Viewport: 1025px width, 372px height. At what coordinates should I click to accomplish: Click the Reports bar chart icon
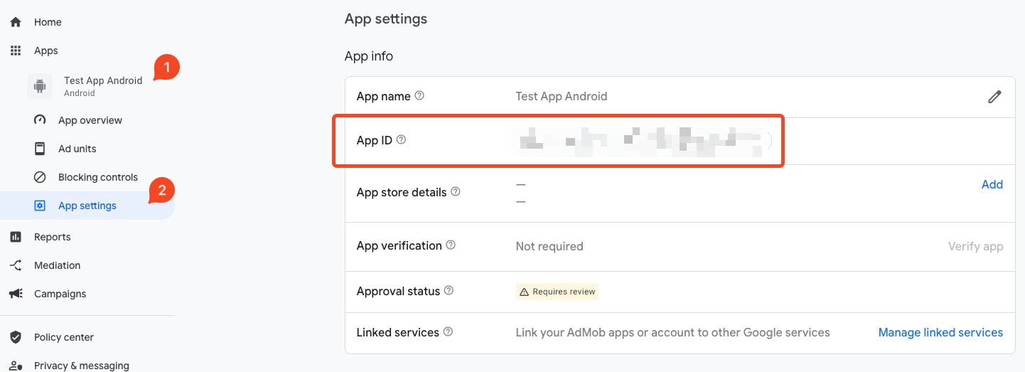(16, 237)
